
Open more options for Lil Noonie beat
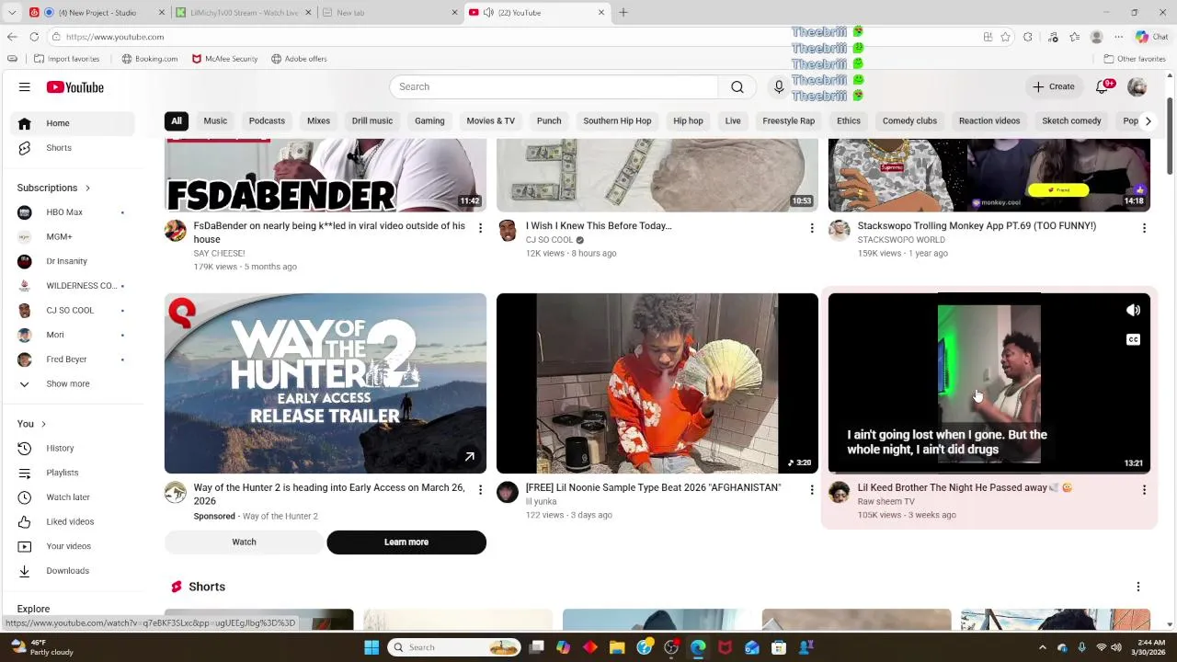(812, 490)
